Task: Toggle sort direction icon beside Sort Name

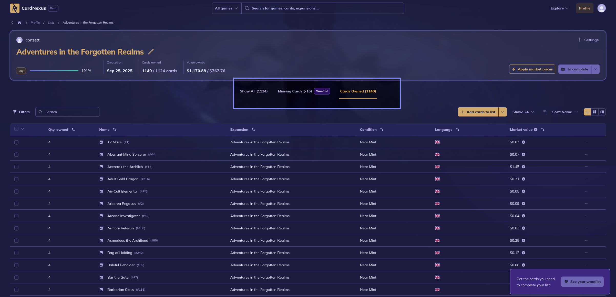Action: [545, 112]
